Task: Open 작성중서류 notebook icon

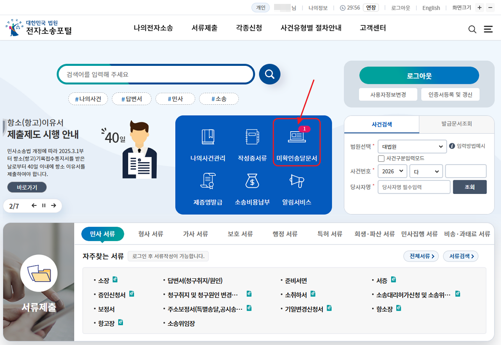Action: [x=252, y=137]
